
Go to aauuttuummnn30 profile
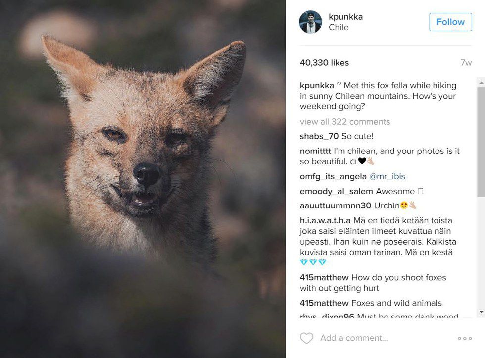(x=335, y=205)
